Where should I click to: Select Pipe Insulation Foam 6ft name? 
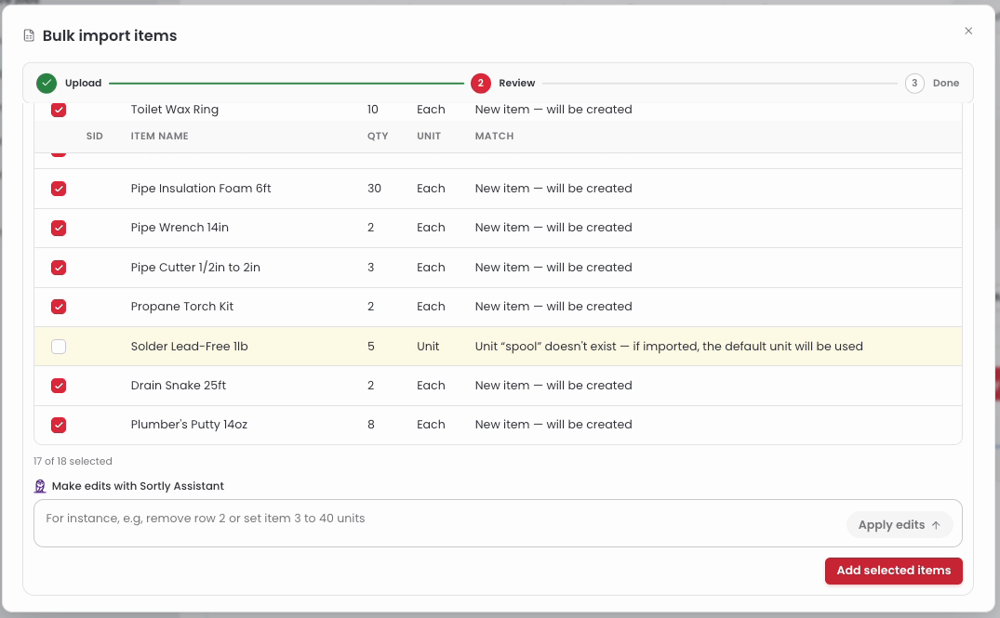coord(201,189)
